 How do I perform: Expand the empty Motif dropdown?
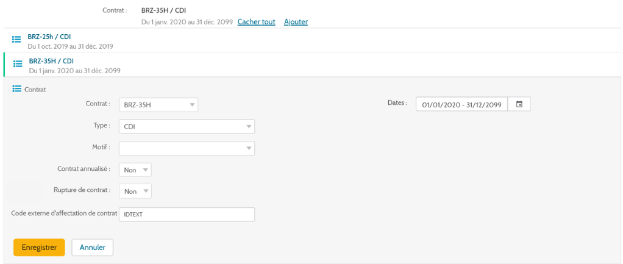[x=187, y=148]
